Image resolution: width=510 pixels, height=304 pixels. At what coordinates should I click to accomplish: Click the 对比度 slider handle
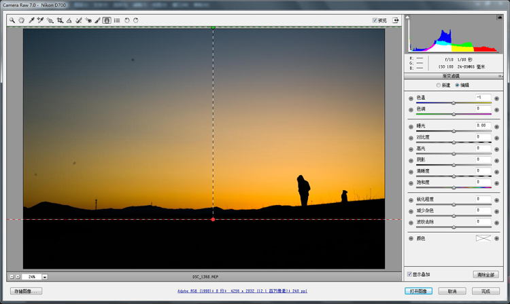[454, 142]
